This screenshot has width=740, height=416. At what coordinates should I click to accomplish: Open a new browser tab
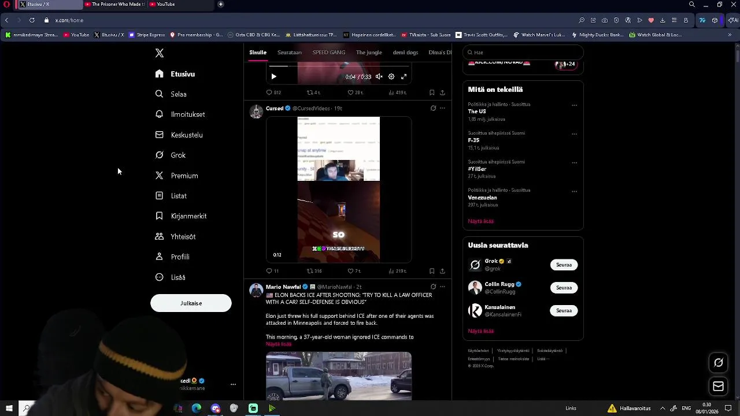pyautogui.click(x=221, y=4)
